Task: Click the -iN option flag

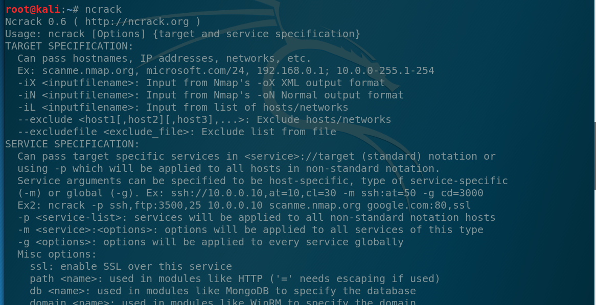Action: (x=27, y=95)
